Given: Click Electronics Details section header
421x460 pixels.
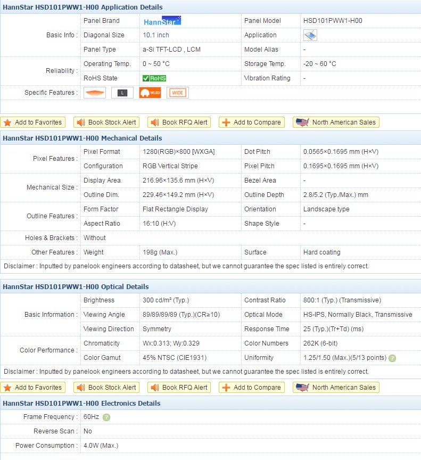Looking at the screenshot, I should tap(211, 404).
